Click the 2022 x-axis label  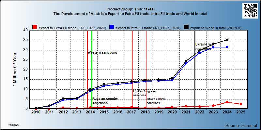200,112
